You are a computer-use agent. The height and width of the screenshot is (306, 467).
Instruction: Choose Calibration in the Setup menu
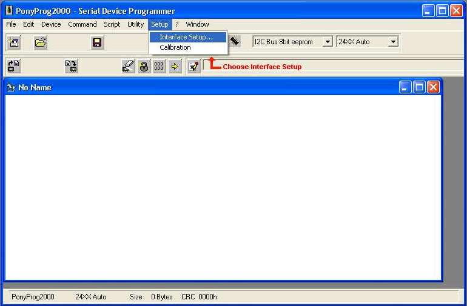(x=175, y=47)
